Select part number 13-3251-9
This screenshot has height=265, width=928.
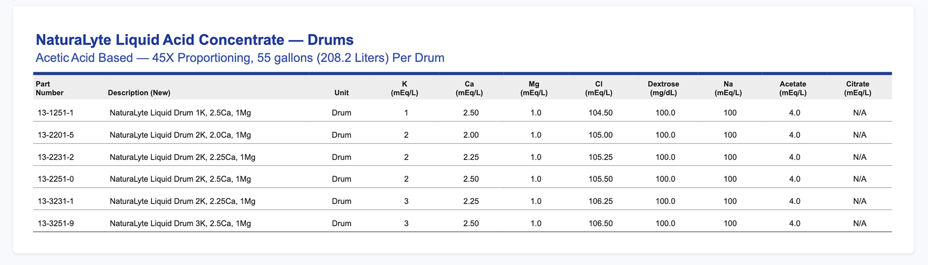pos(56,223)
